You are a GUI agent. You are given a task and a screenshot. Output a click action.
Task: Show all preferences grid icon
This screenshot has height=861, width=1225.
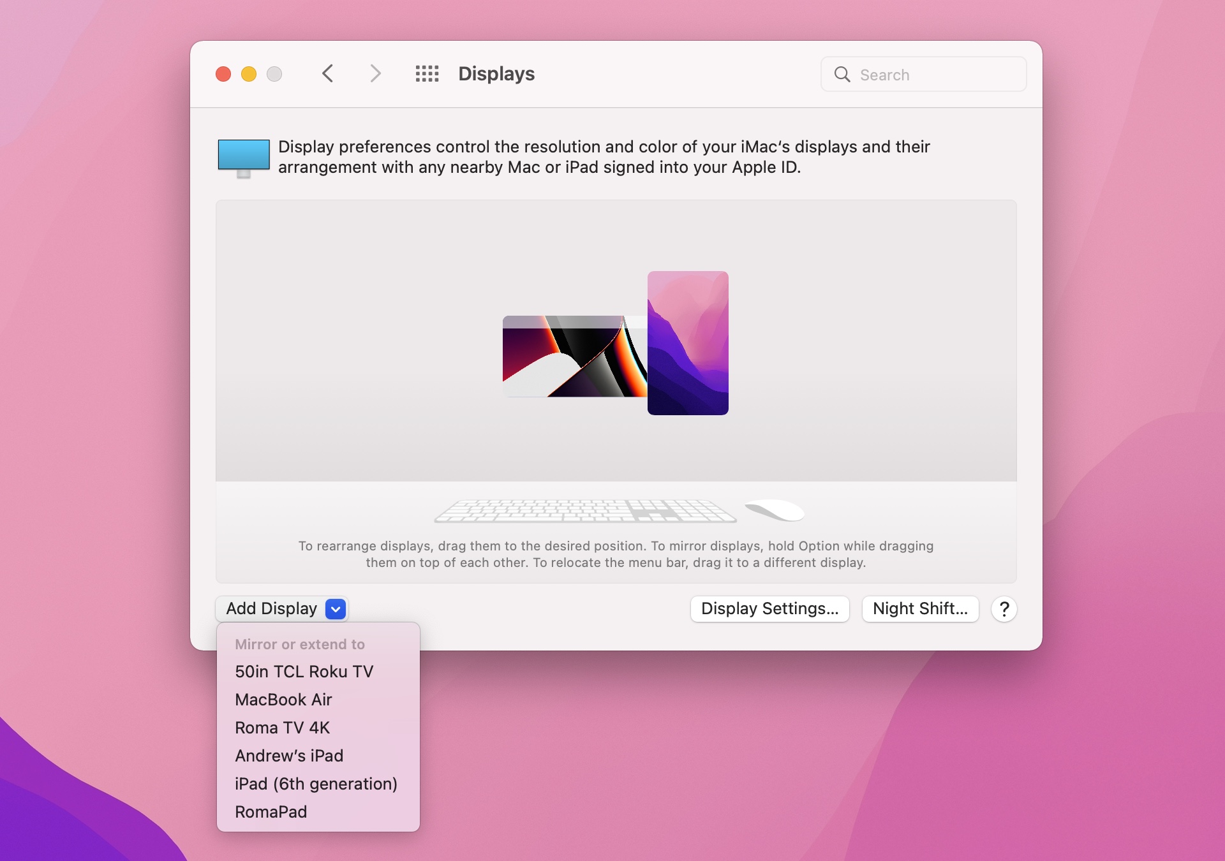point(427,74)
